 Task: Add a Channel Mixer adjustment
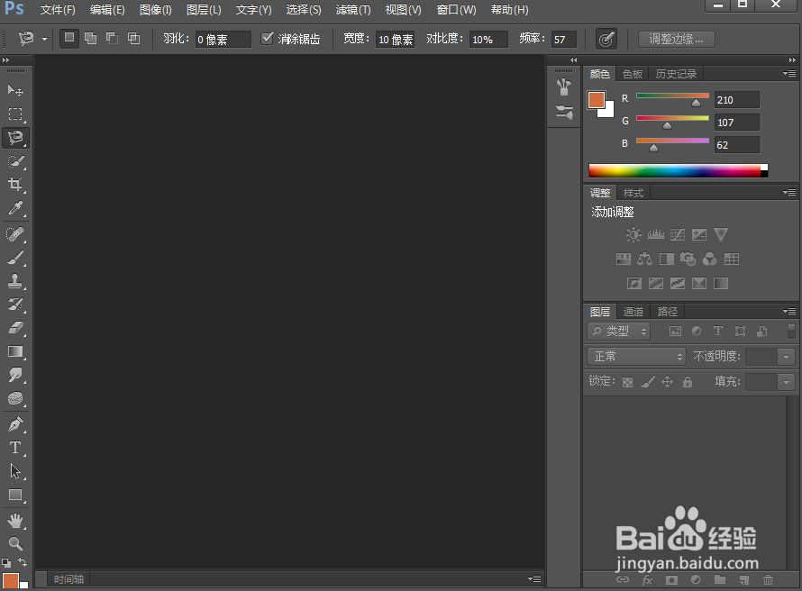click(709, 259)
